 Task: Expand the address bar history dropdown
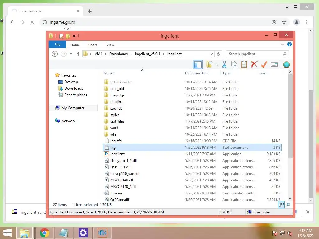[212, 54]
